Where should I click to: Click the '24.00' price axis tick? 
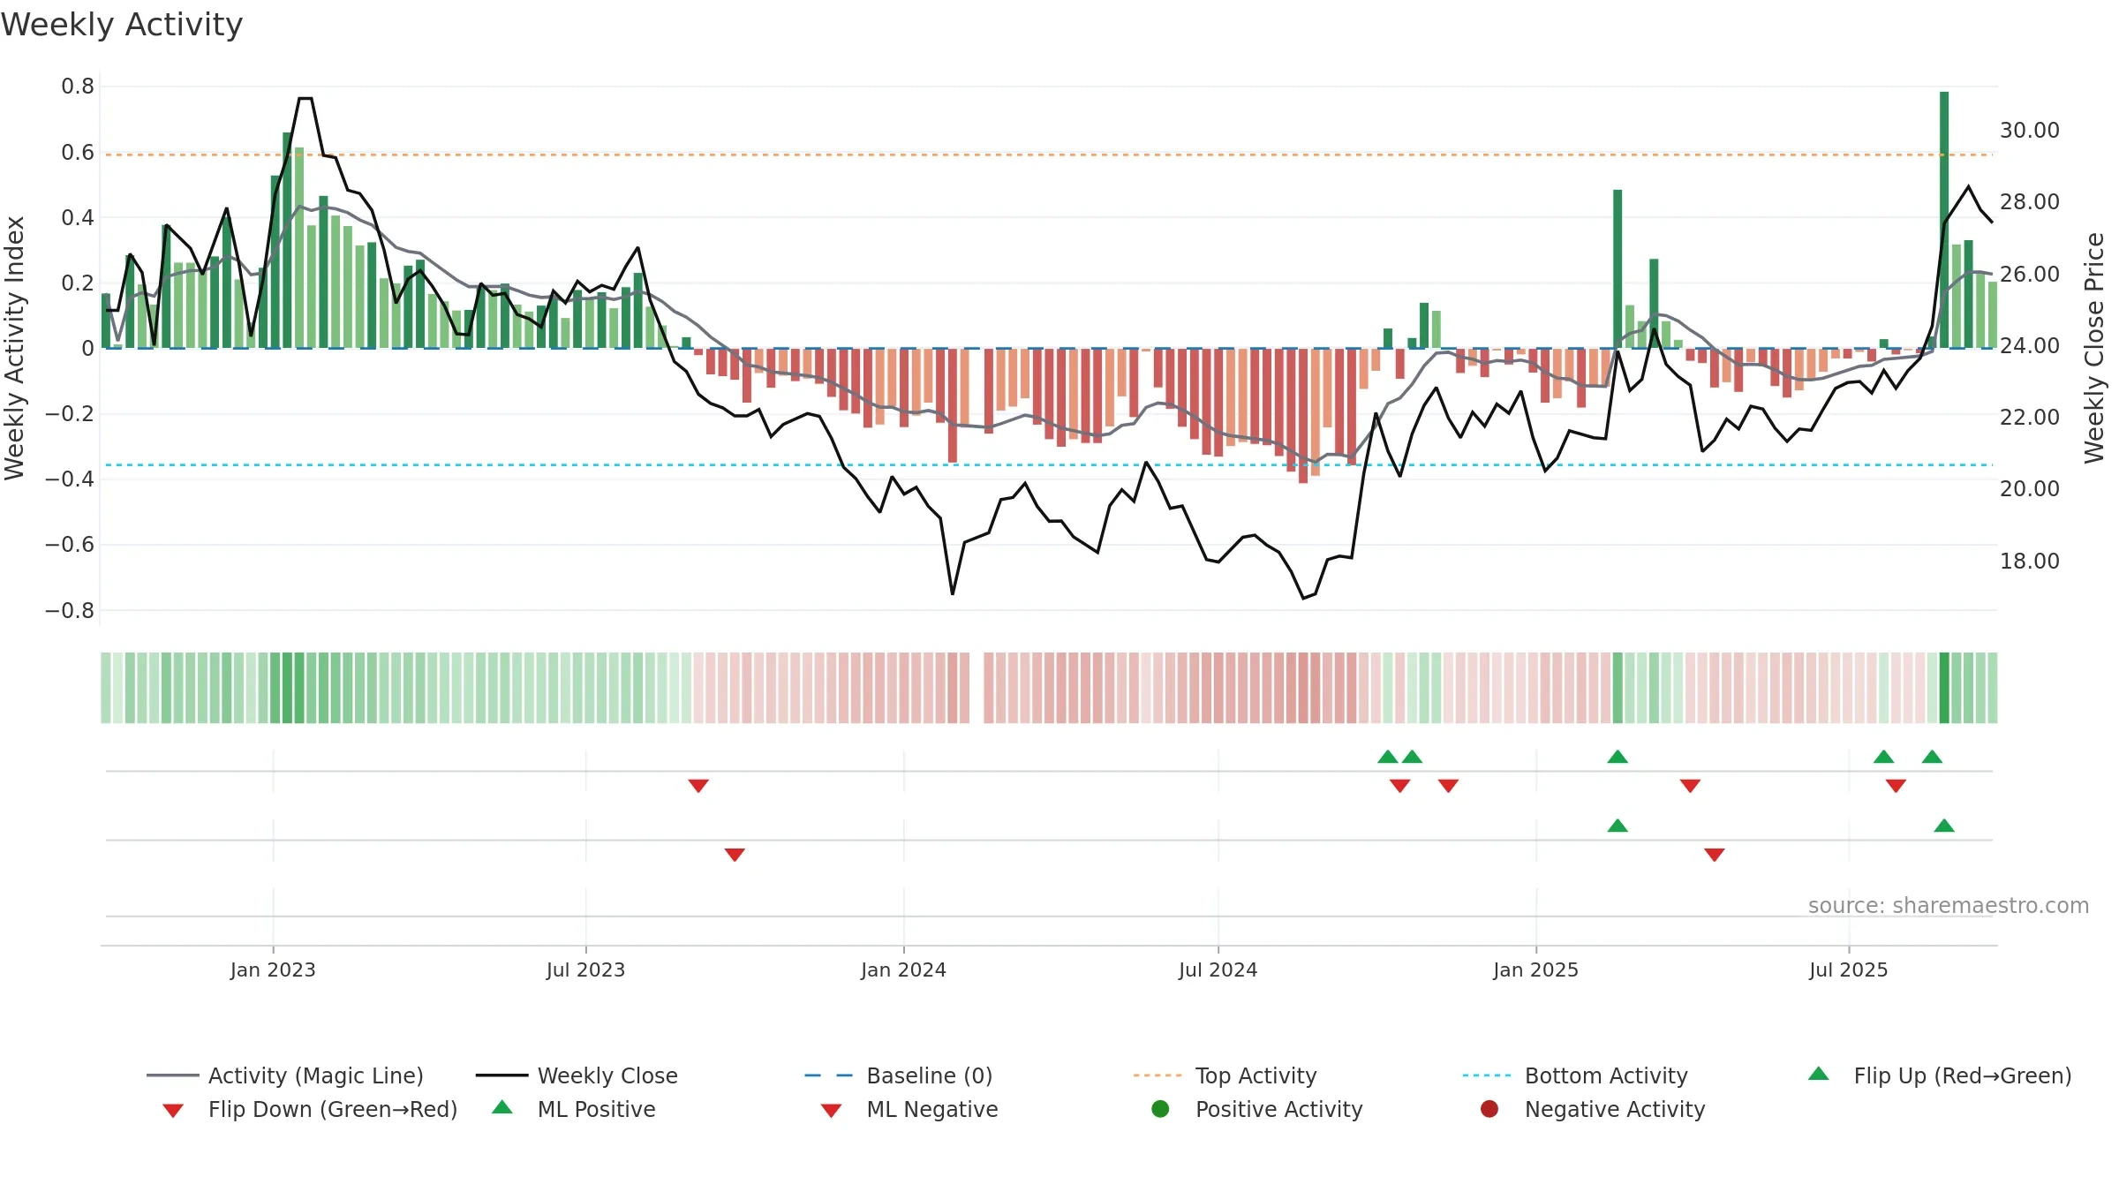pos(2030,346)
